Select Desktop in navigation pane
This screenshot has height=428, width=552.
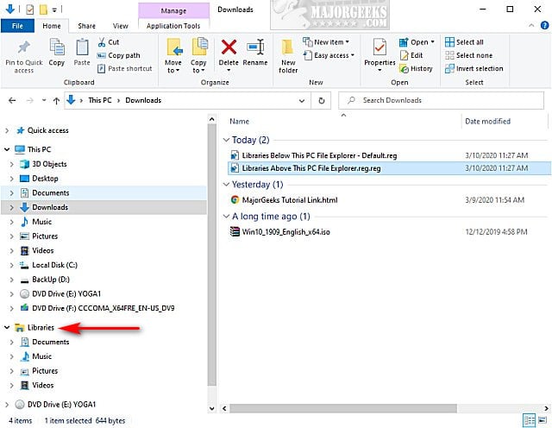coord(45,179)
